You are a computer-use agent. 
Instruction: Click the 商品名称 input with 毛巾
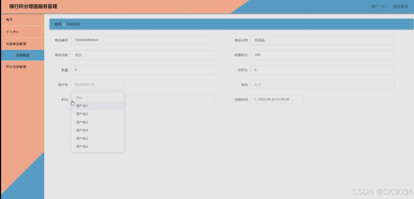click(x=143, y=55)
